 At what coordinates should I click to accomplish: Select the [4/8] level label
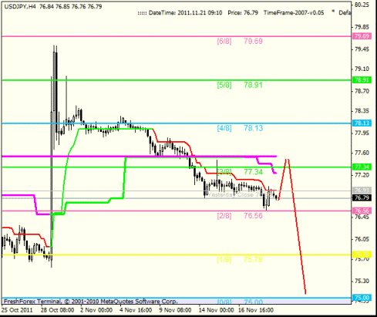click(224, 128)
